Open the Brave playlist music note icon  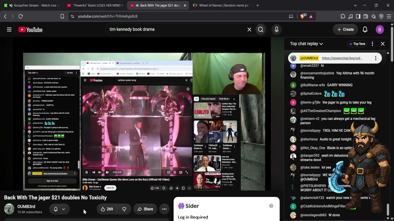point(351,16)
